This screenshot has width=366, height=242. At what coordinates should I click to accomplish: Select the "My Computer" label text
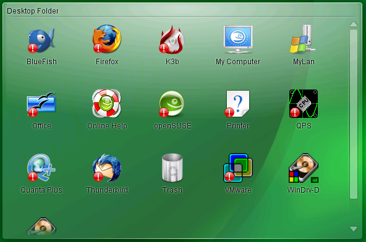tap(238, 62)
